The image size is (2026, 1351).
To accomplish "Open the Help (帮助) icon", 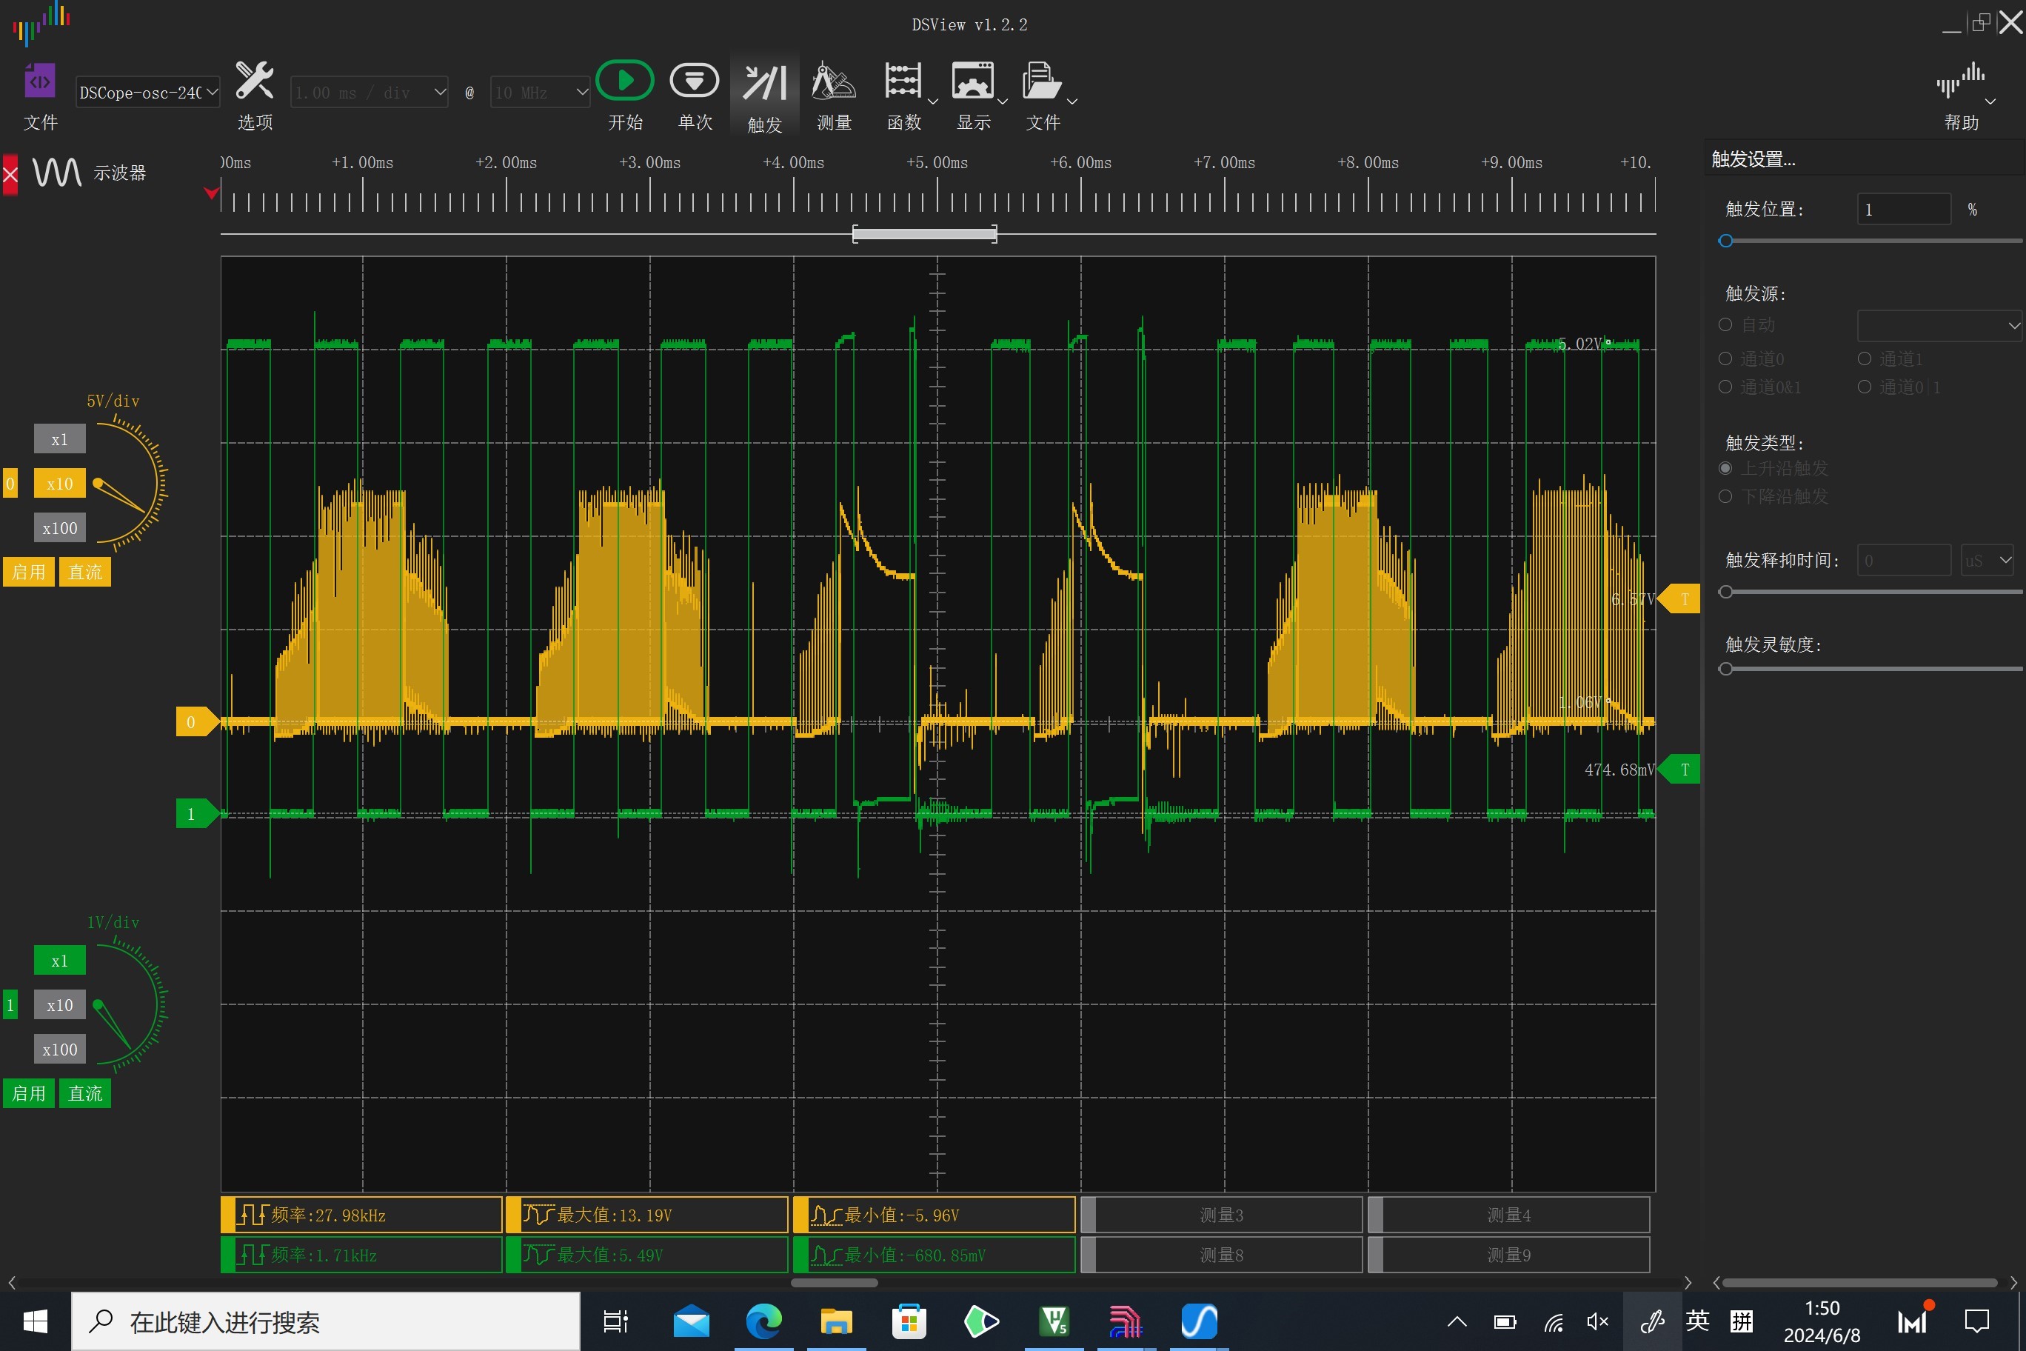I will pos(1961,84).
